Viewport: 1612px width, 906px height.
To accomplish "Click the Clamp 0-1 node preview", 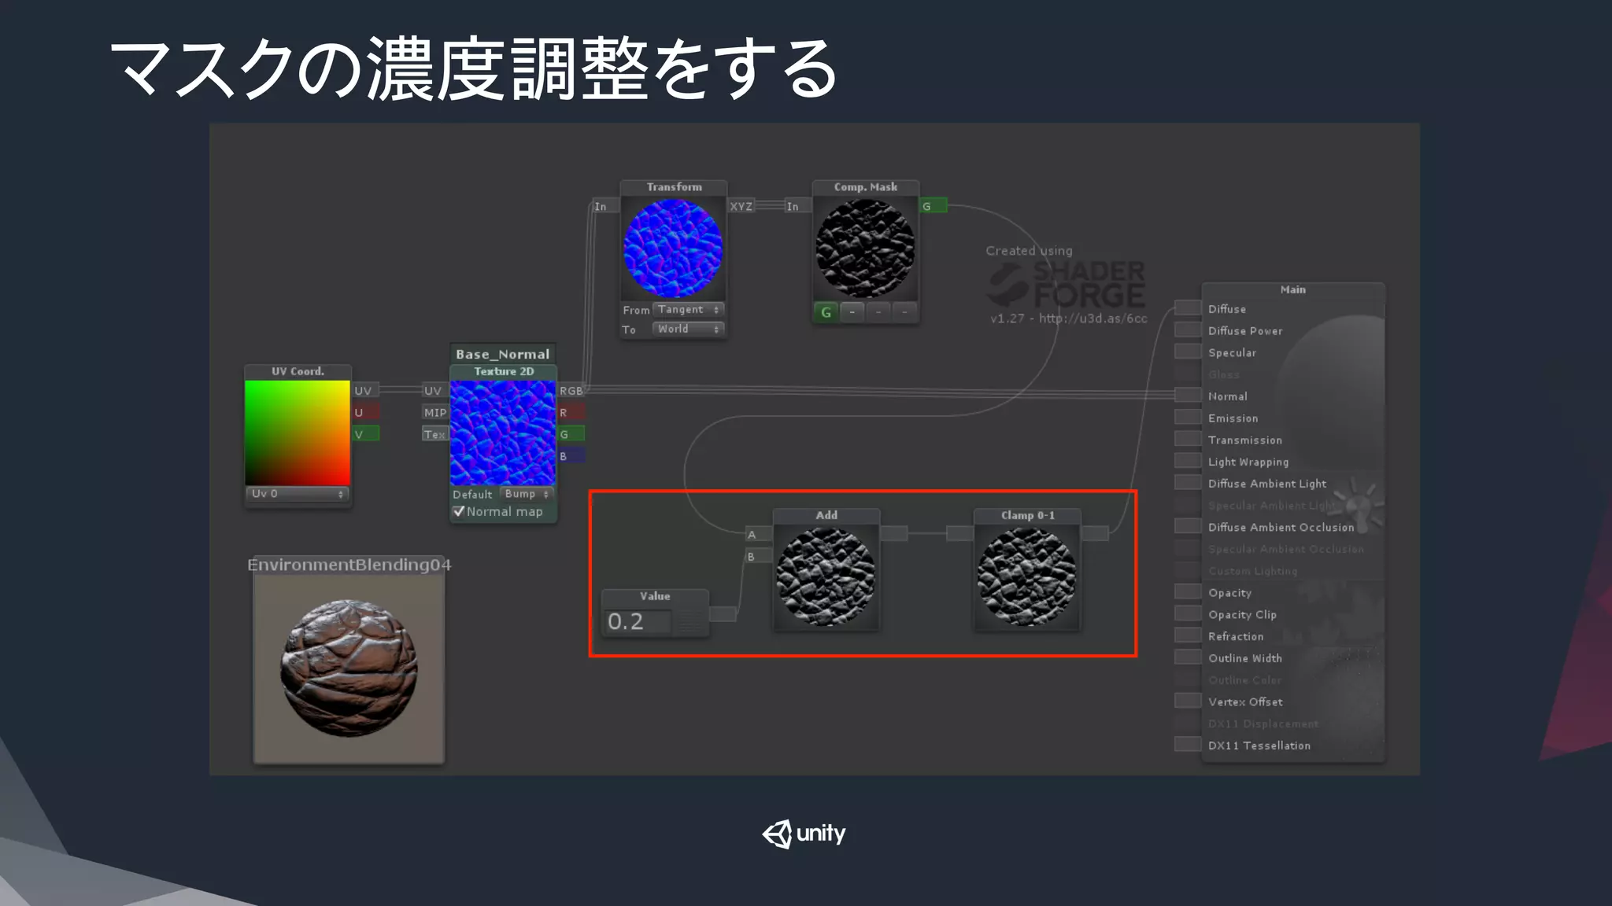I will pyautogui.click(x=1026, y=576).
